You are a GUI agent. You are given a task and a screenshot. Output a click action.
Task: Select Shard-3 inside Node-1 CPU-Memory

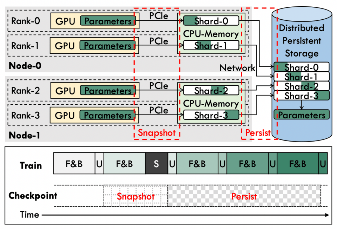pyautogui.click(x=211, y=115)
